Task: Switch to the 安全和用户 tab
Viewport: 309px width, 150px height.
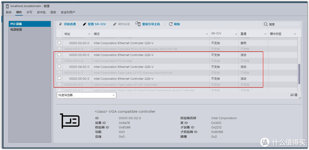Action: coord(68,12)
